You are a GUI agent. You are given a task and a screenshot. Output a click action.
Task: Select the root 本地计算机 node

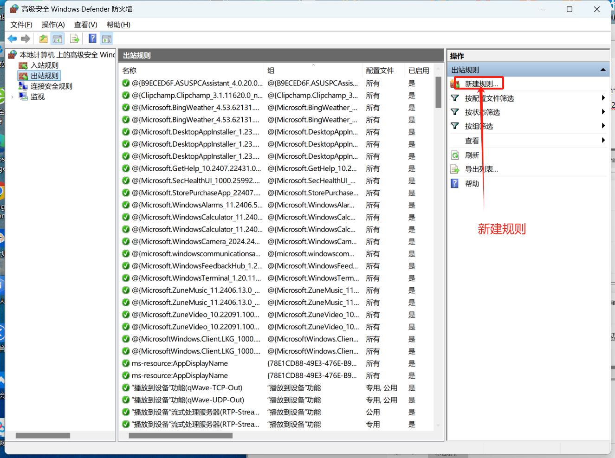67,55
